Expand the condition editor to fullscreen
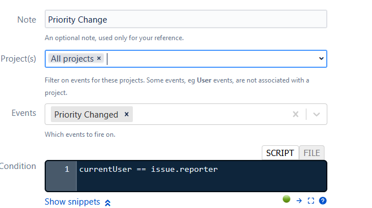372x208 pixels. 311,201
